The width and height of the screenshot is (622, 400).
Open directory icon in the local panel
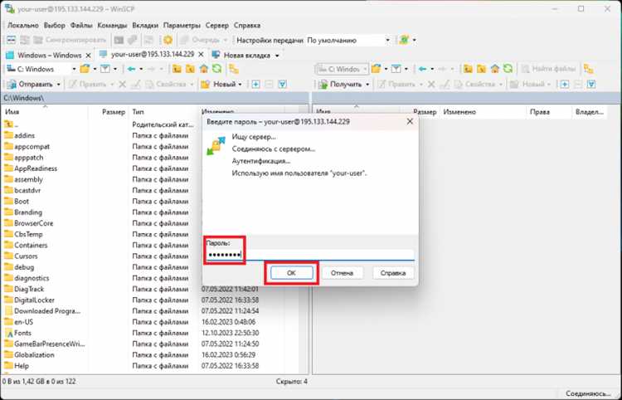point(85,69)
